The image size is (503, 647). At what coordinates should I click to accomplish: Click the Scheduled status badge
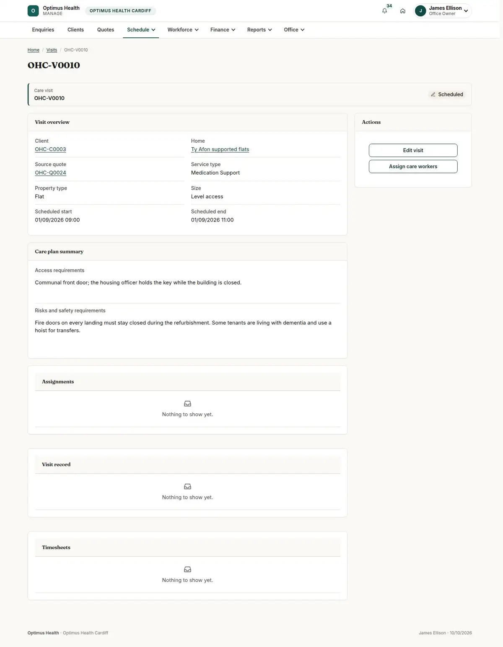447,94
